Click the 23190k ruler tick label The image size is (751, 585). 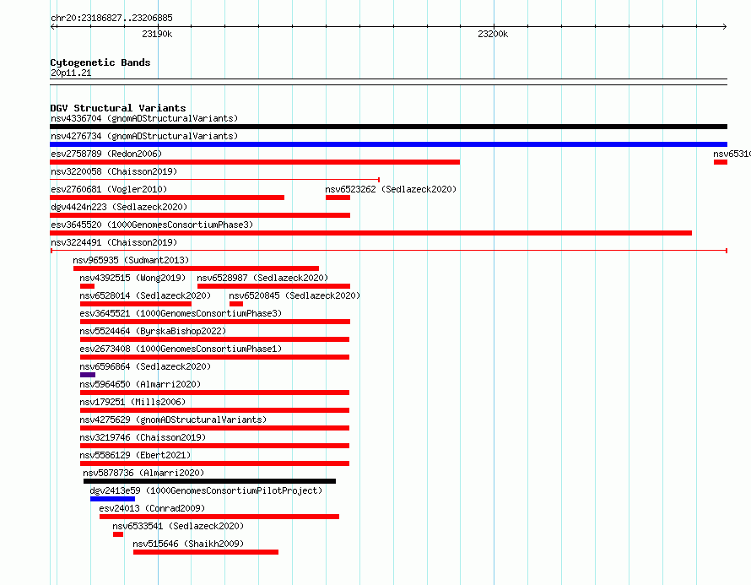point(157,34)
